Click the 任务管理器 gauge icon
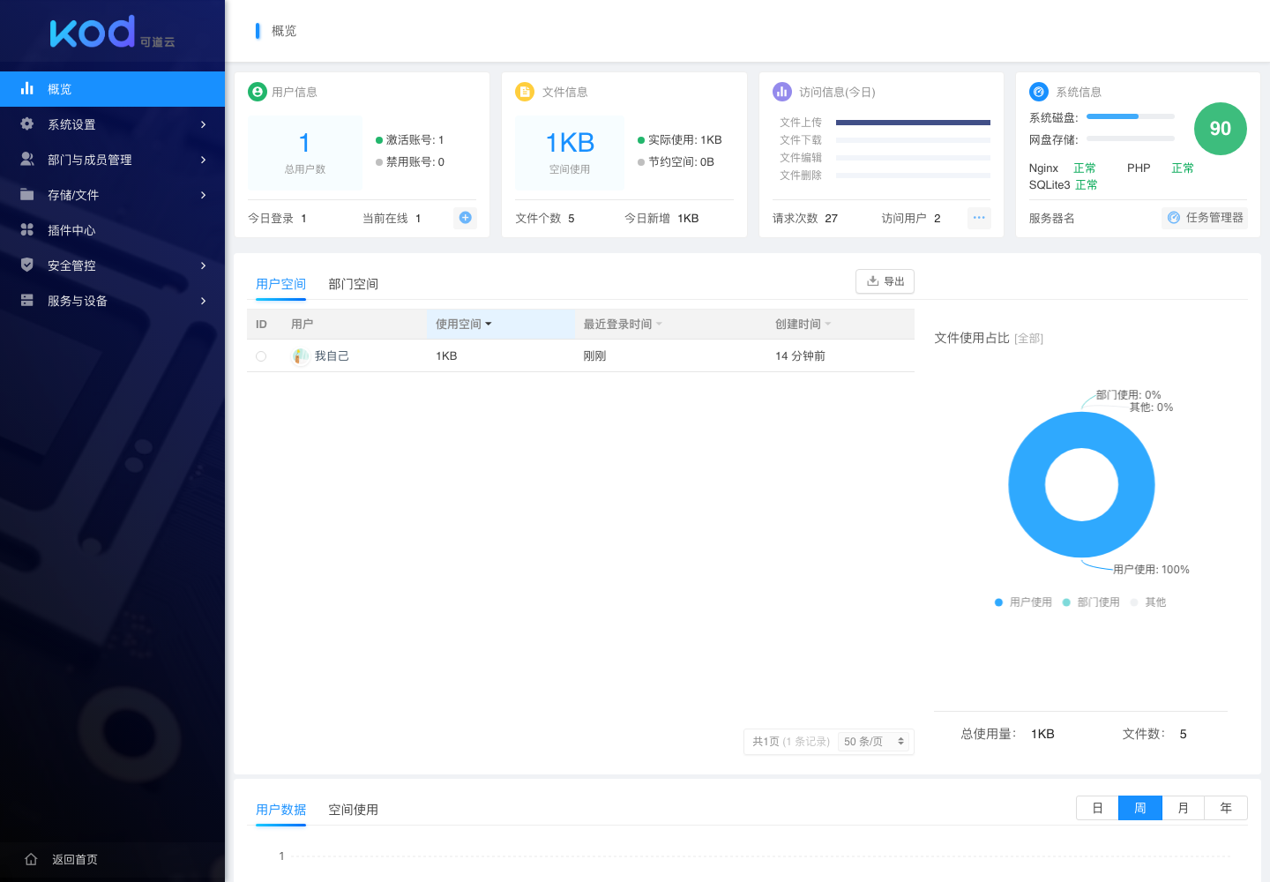 pos(1174,218)
